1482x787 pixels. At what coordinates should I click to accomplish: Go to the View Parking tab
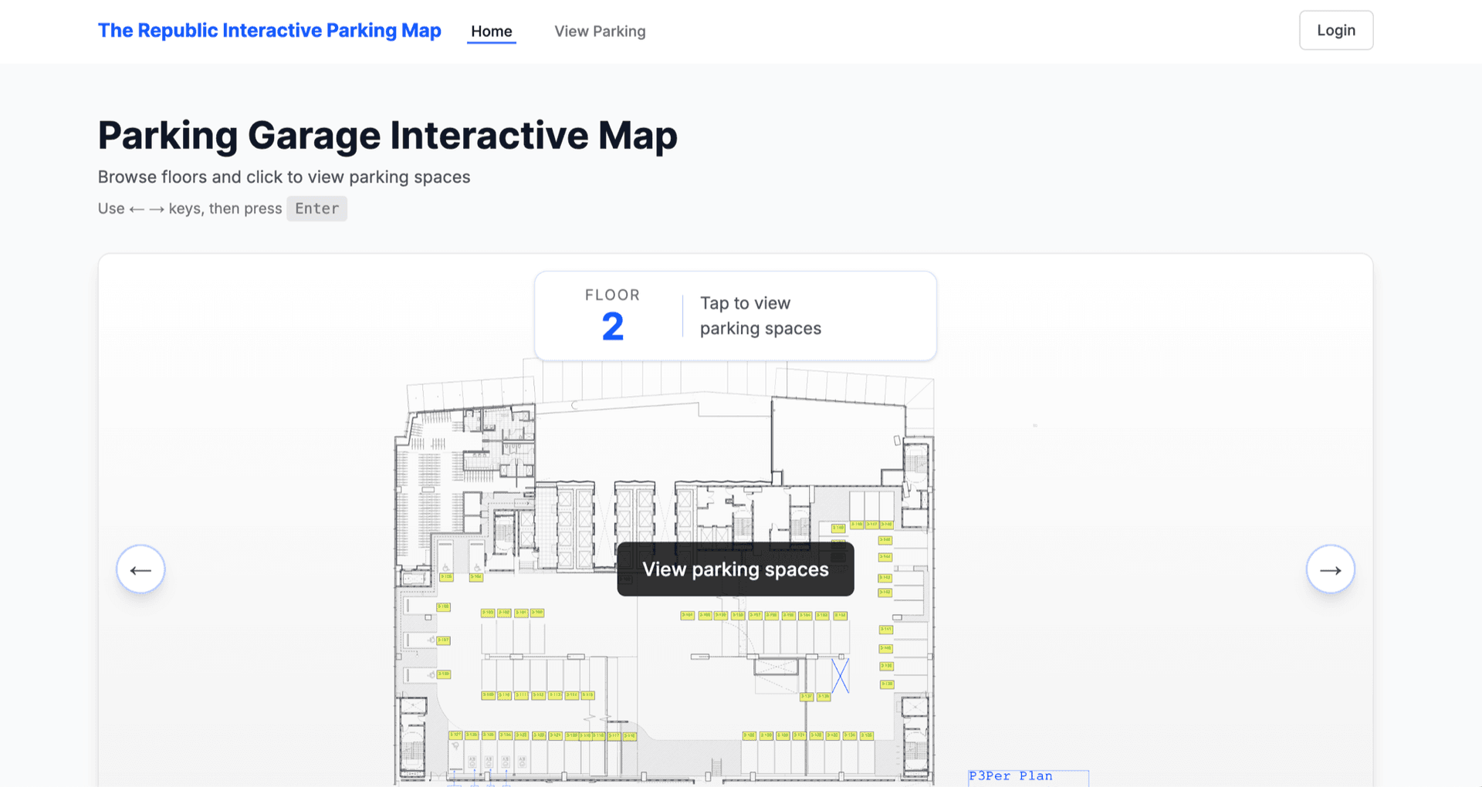(600, 31)
